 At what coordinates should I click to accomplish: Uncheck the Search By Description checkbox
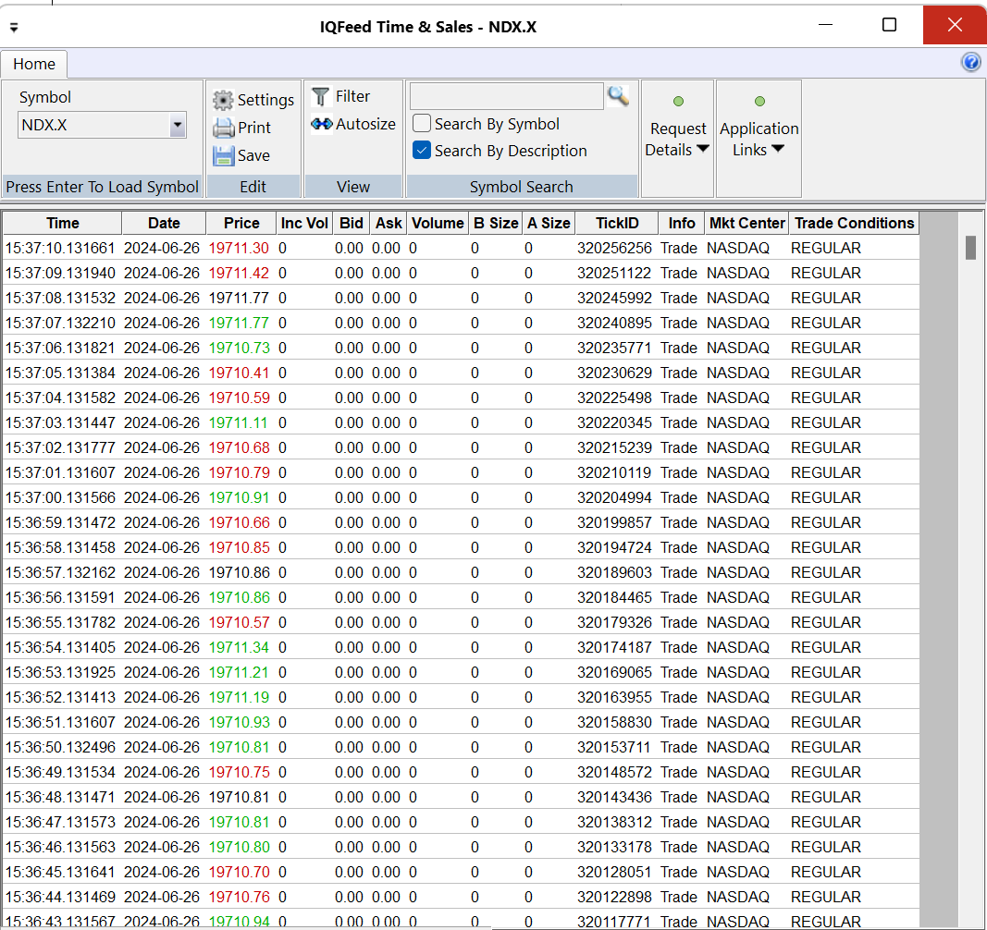pyautogui.click(x=422, y=150)
